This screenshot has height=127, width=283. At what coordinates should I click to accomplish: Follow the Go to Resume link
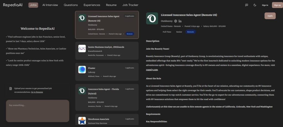37,92
